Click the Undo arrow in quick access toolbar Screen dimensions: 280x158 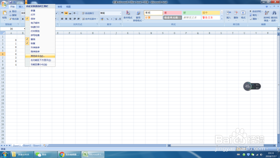click(14, 2)
